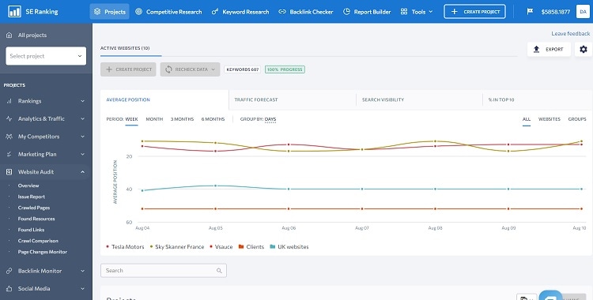
Task: Open the Select project dropdown
Action: pos(46,56)
